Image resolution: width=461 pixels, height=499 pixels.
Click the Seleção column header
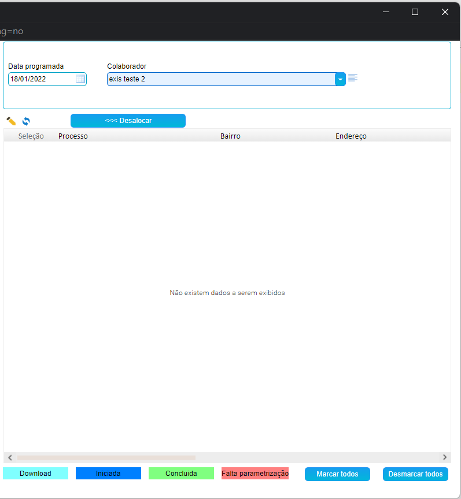pos(31,136)
